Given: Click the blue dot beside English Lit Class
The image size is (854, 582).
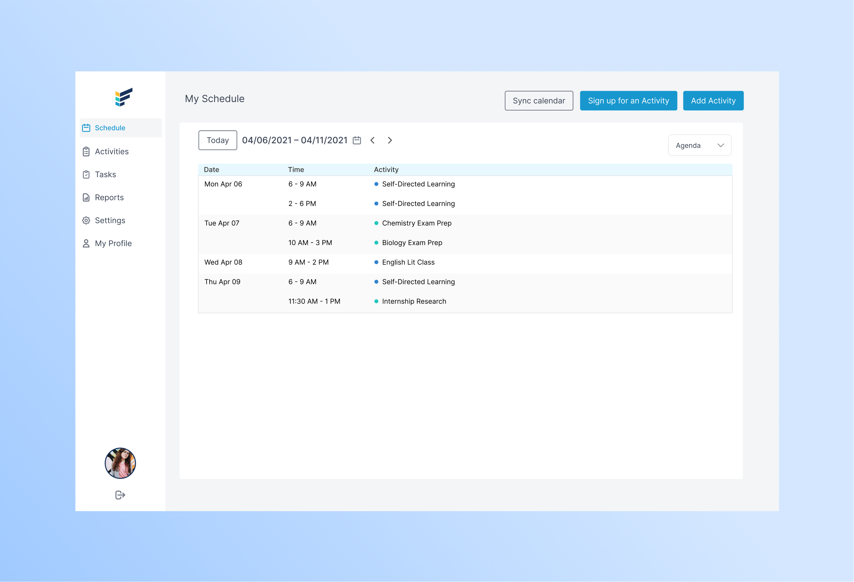Looking at the screenshot, I should pos(376,262).
